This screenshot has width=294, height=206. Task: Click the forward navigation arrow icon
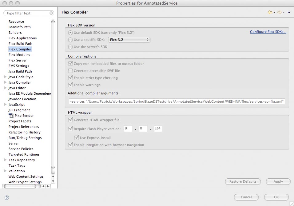pyautogui.click(x=279, y=12)
